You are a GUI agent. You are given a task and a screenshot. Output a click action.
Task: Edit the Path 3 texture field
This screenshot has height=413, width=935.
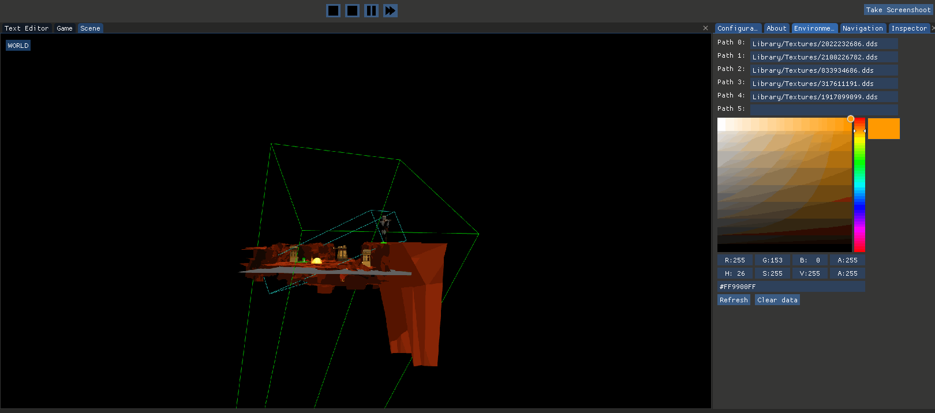click(824, 84)
